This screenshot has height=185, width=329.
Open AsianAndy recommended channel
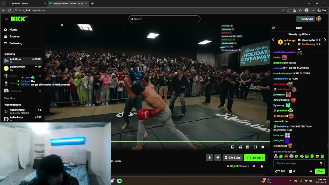pos(23,119)
